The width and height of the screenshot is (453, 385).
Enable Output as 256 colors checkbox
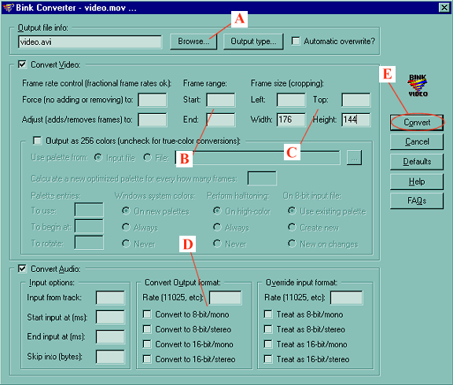[37, 141]
